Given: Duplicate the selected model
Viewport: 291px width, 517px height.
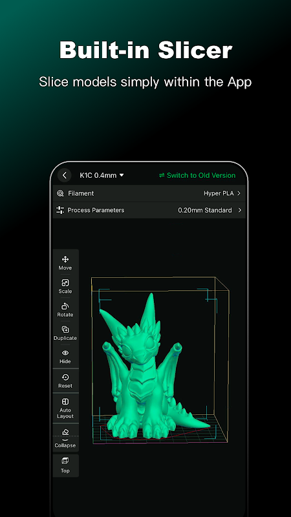Looking at the screenshot, I should click(x=65, y=333).
